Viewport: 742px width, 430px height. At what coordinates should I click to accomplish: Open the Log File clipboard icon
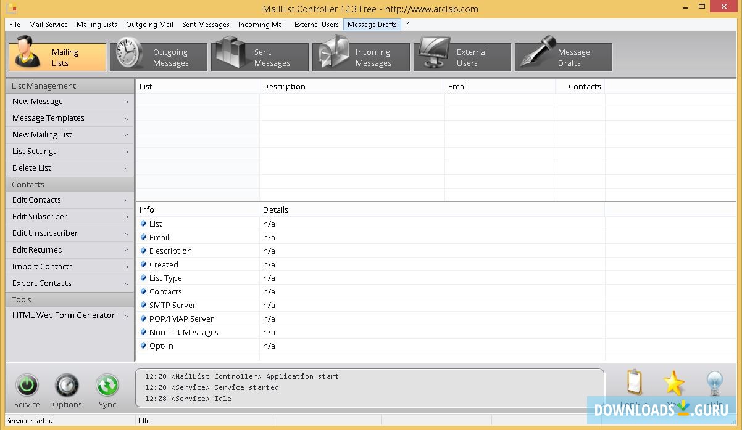pos(635,383)
